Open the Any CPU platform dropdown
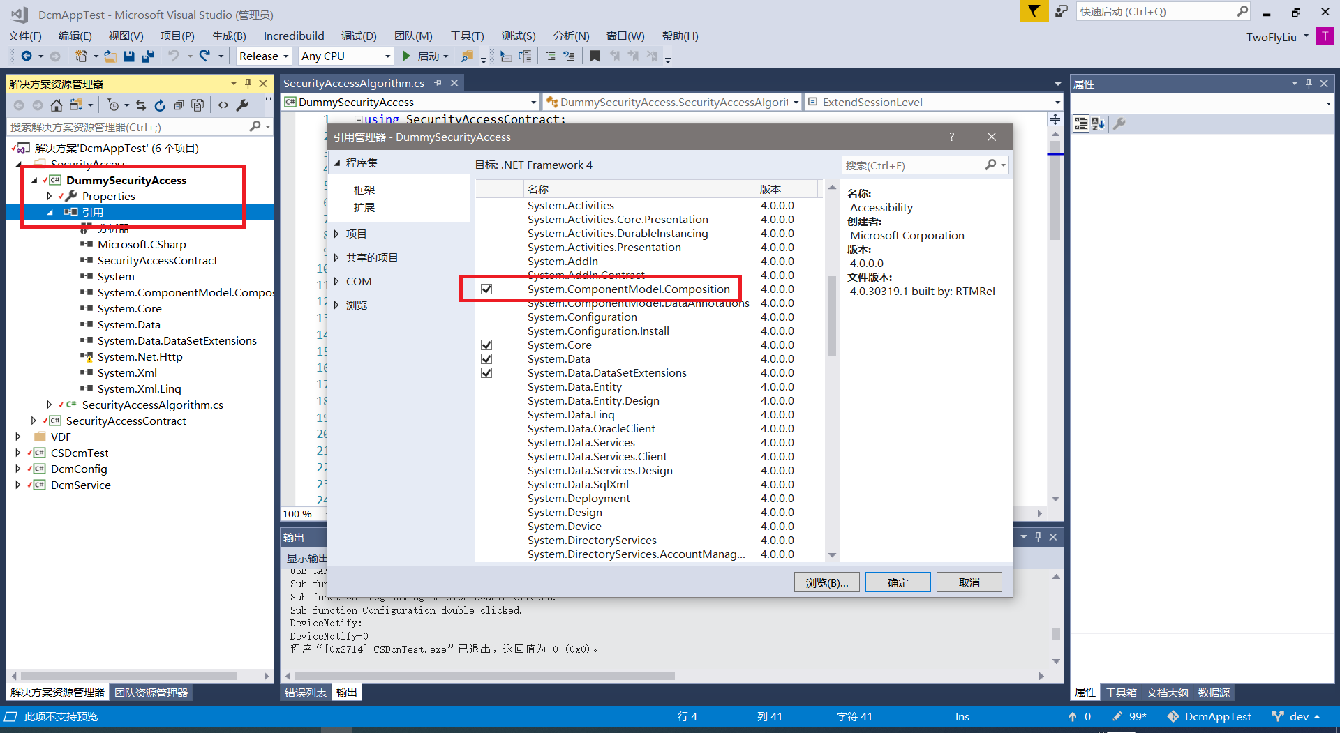This screenshot has width=1340, height=733. coord(345,56)
